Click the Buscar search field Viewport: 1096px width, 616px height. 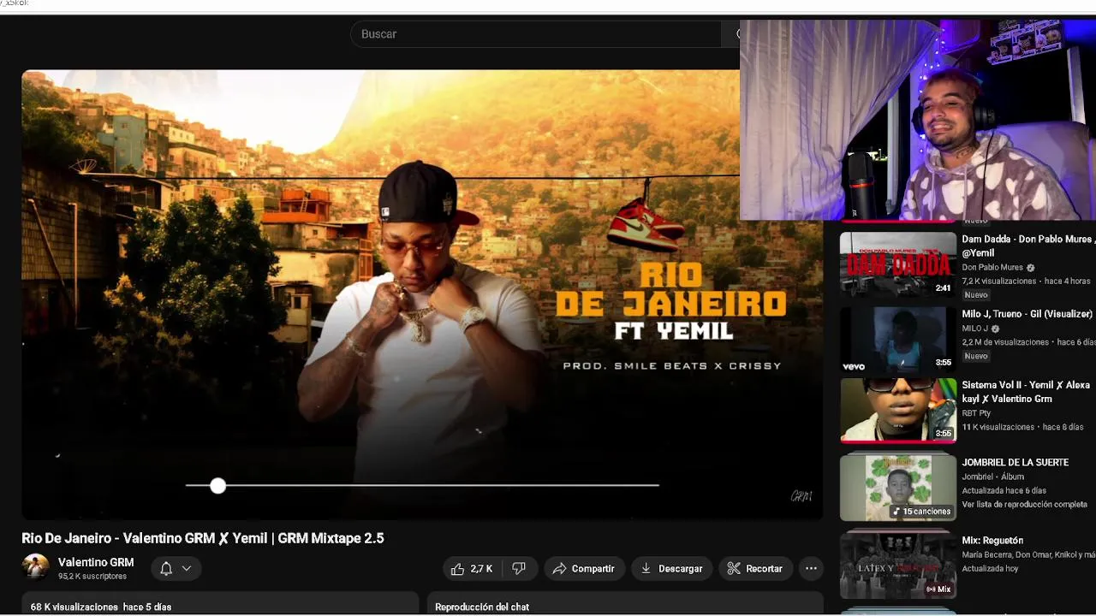[x=536, y=34]
